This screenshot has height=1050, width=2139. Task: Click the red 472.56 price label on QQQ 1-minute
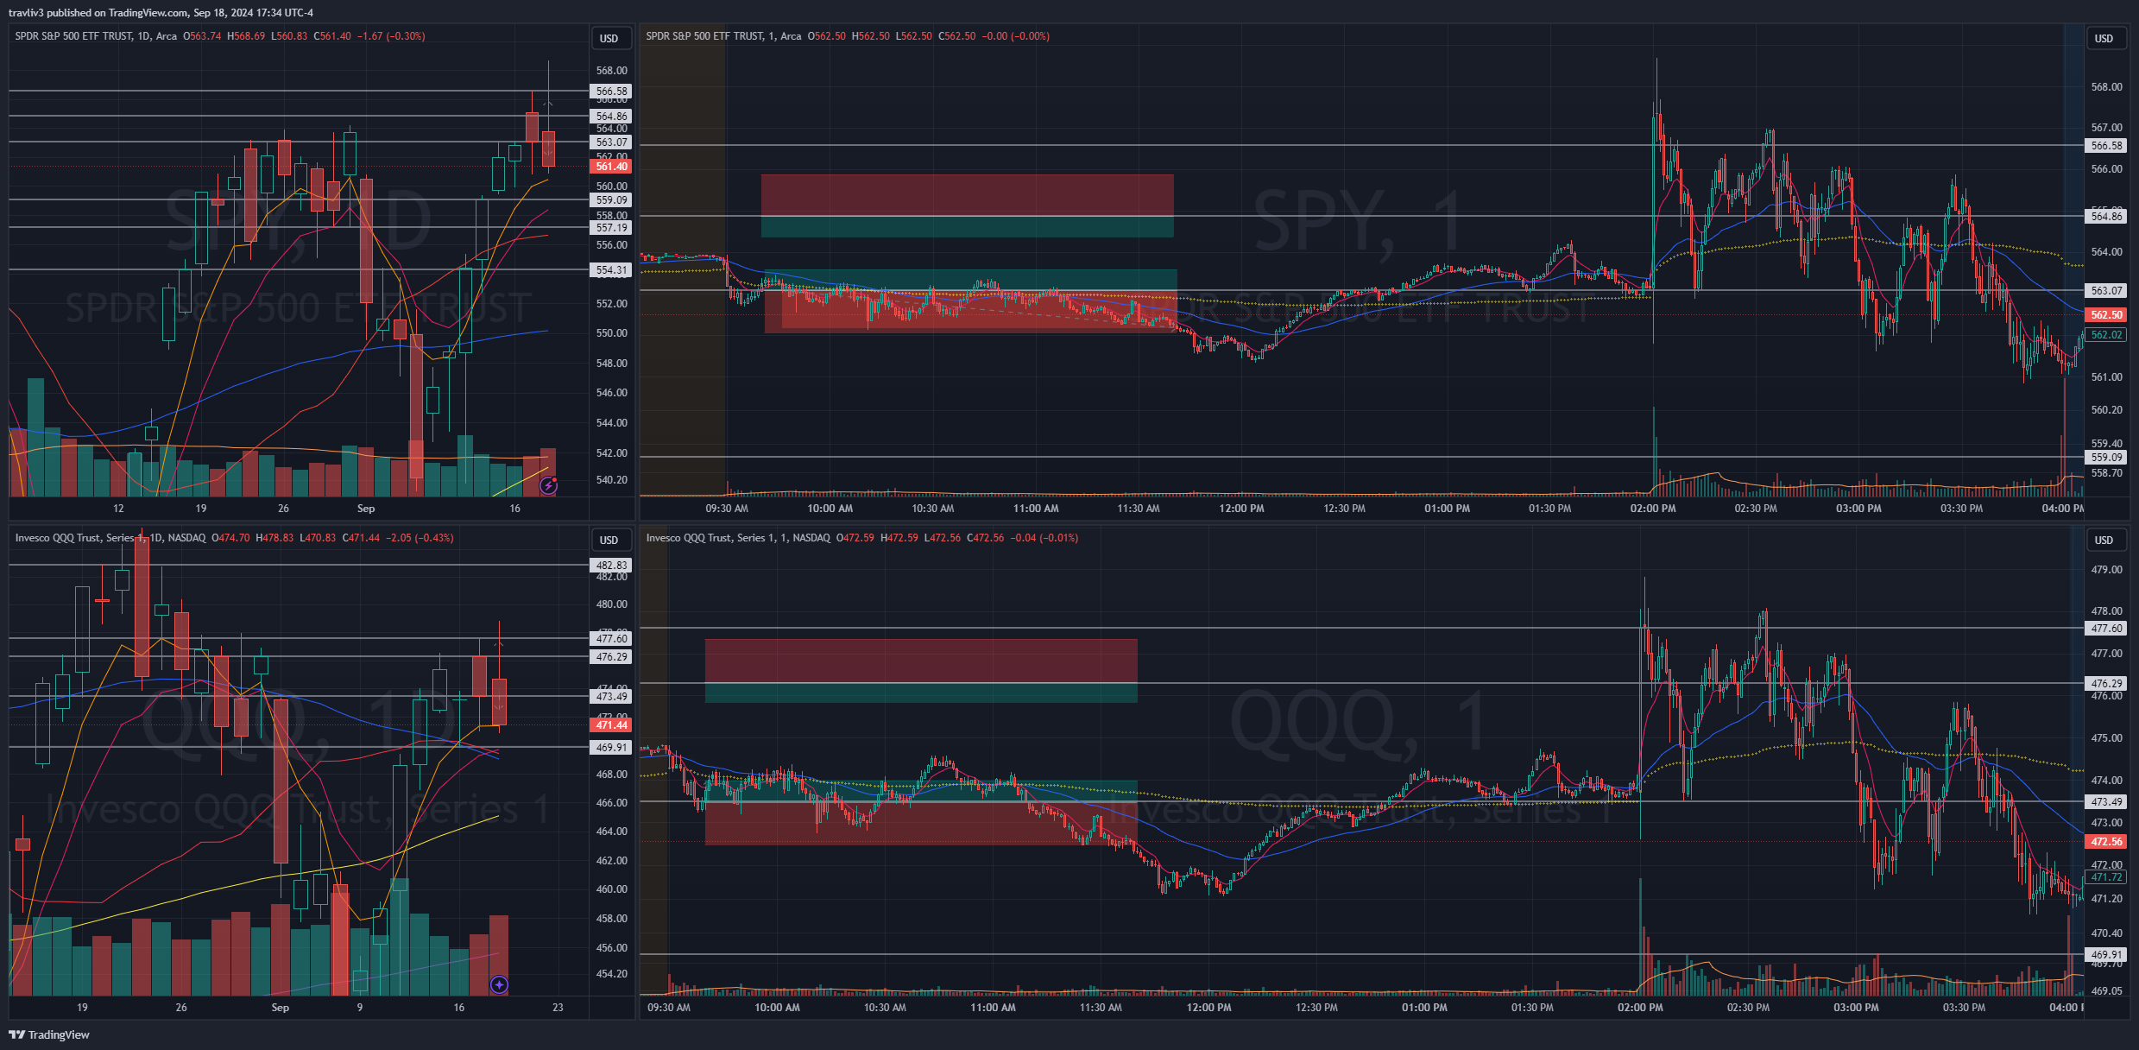[2105, 842]
